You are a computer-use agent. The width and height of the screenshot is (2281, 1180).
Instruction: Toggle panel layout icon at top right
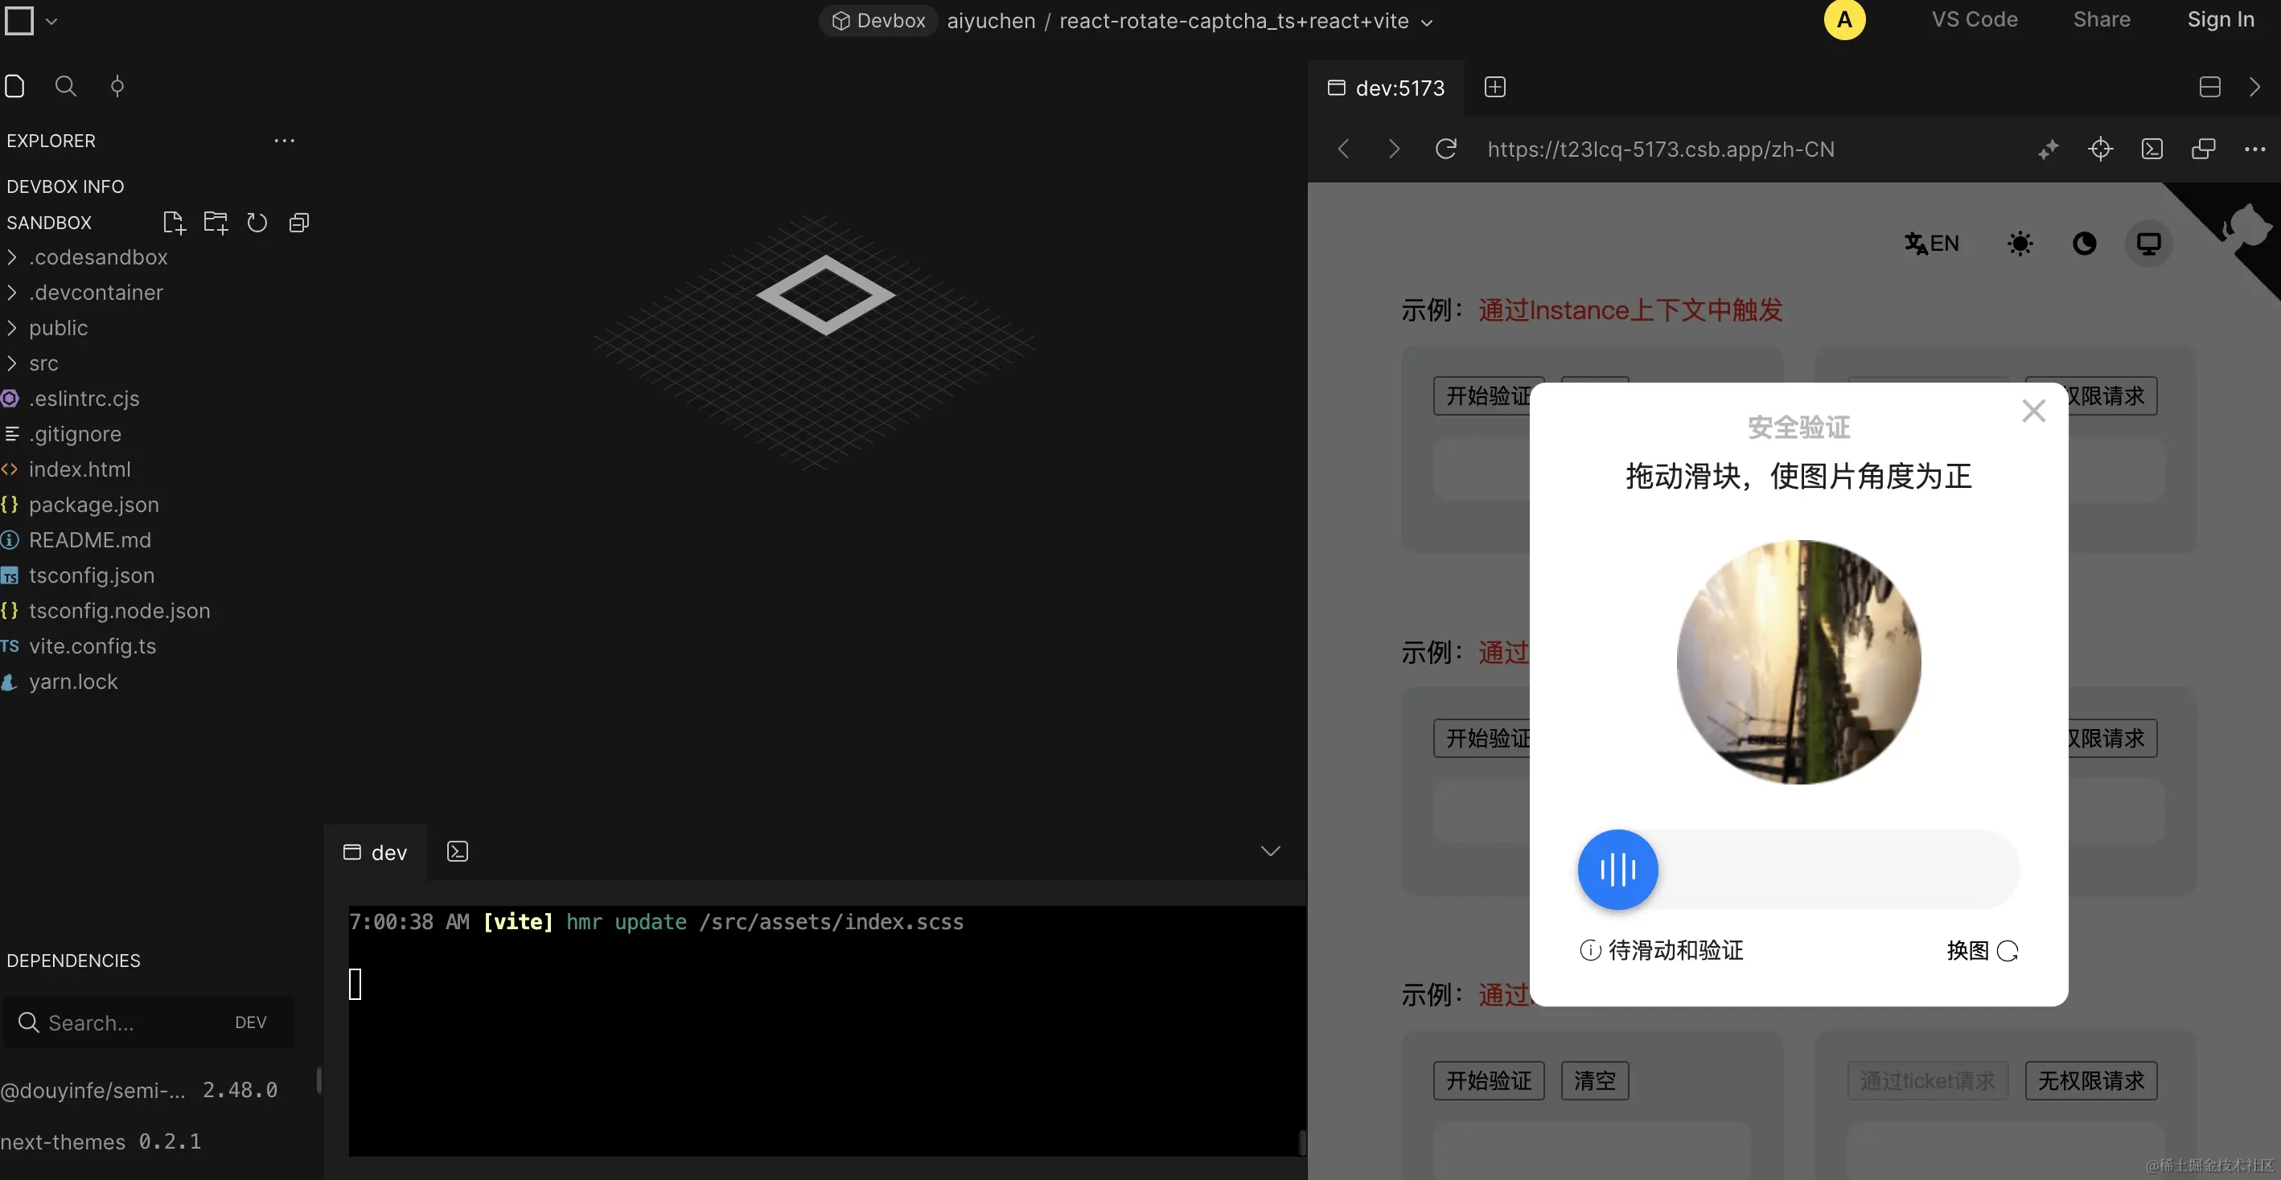tap(2209, 87)
